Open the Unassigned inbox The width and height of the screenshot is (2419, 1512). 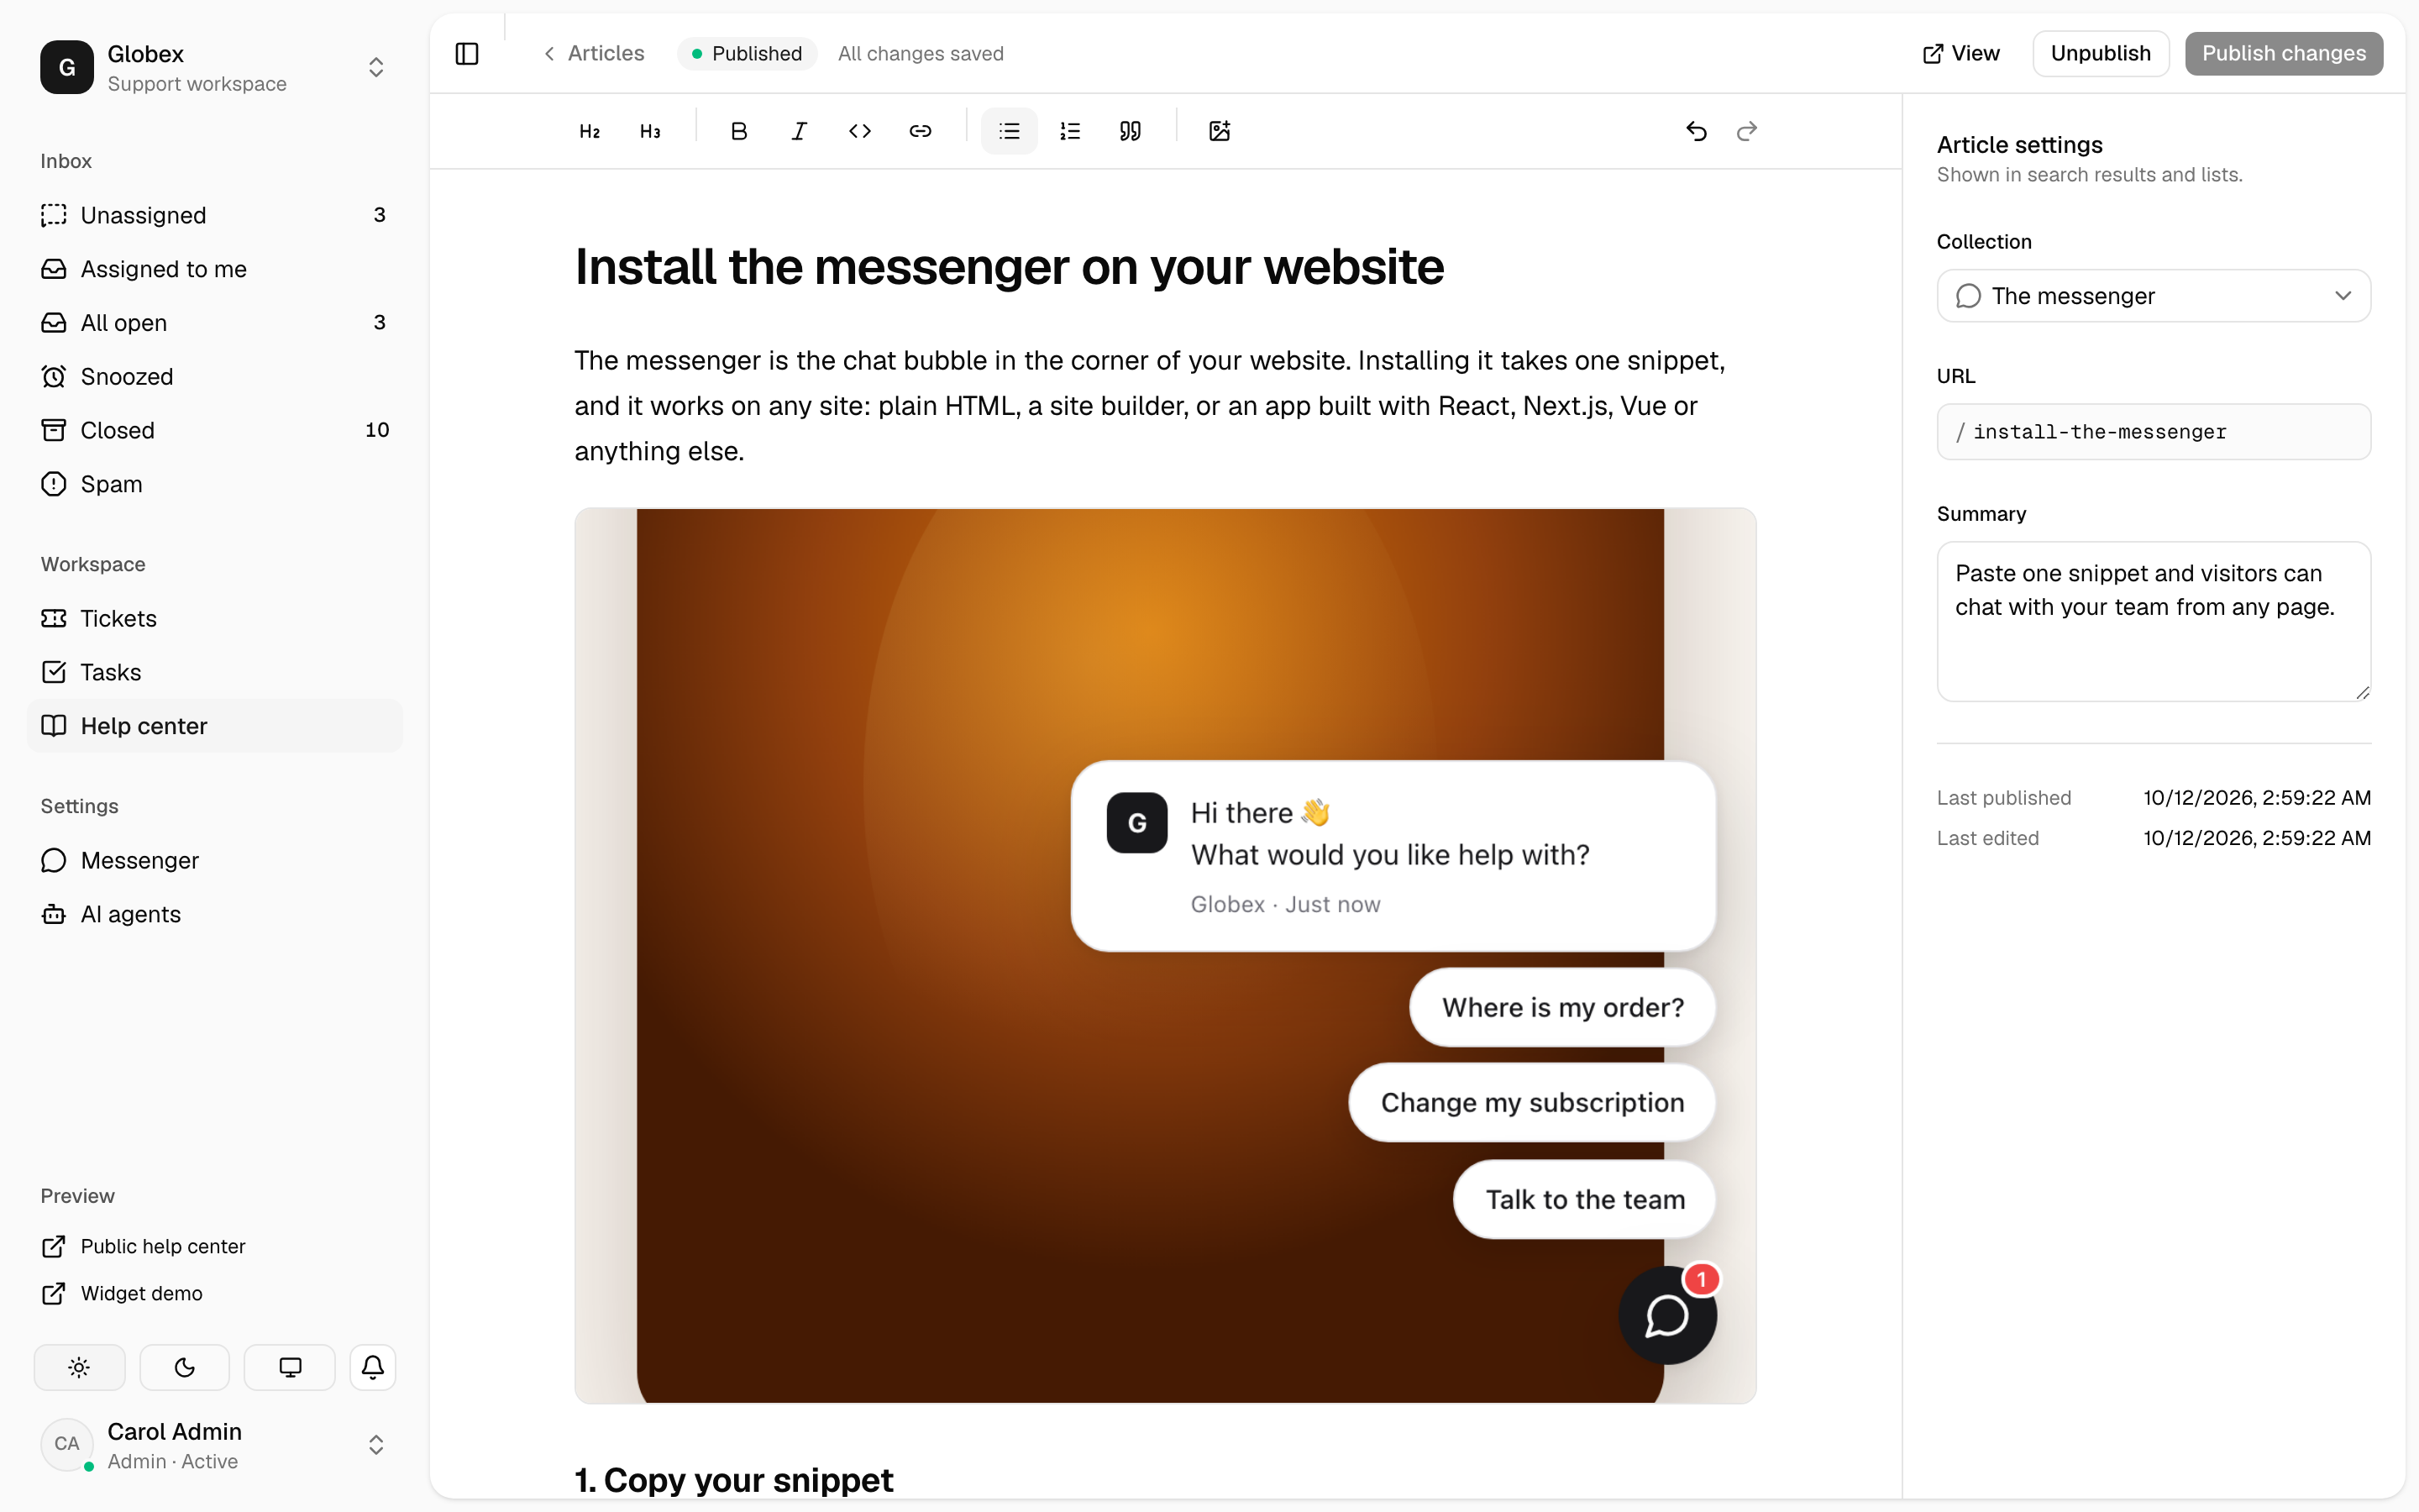pos(215,215)
